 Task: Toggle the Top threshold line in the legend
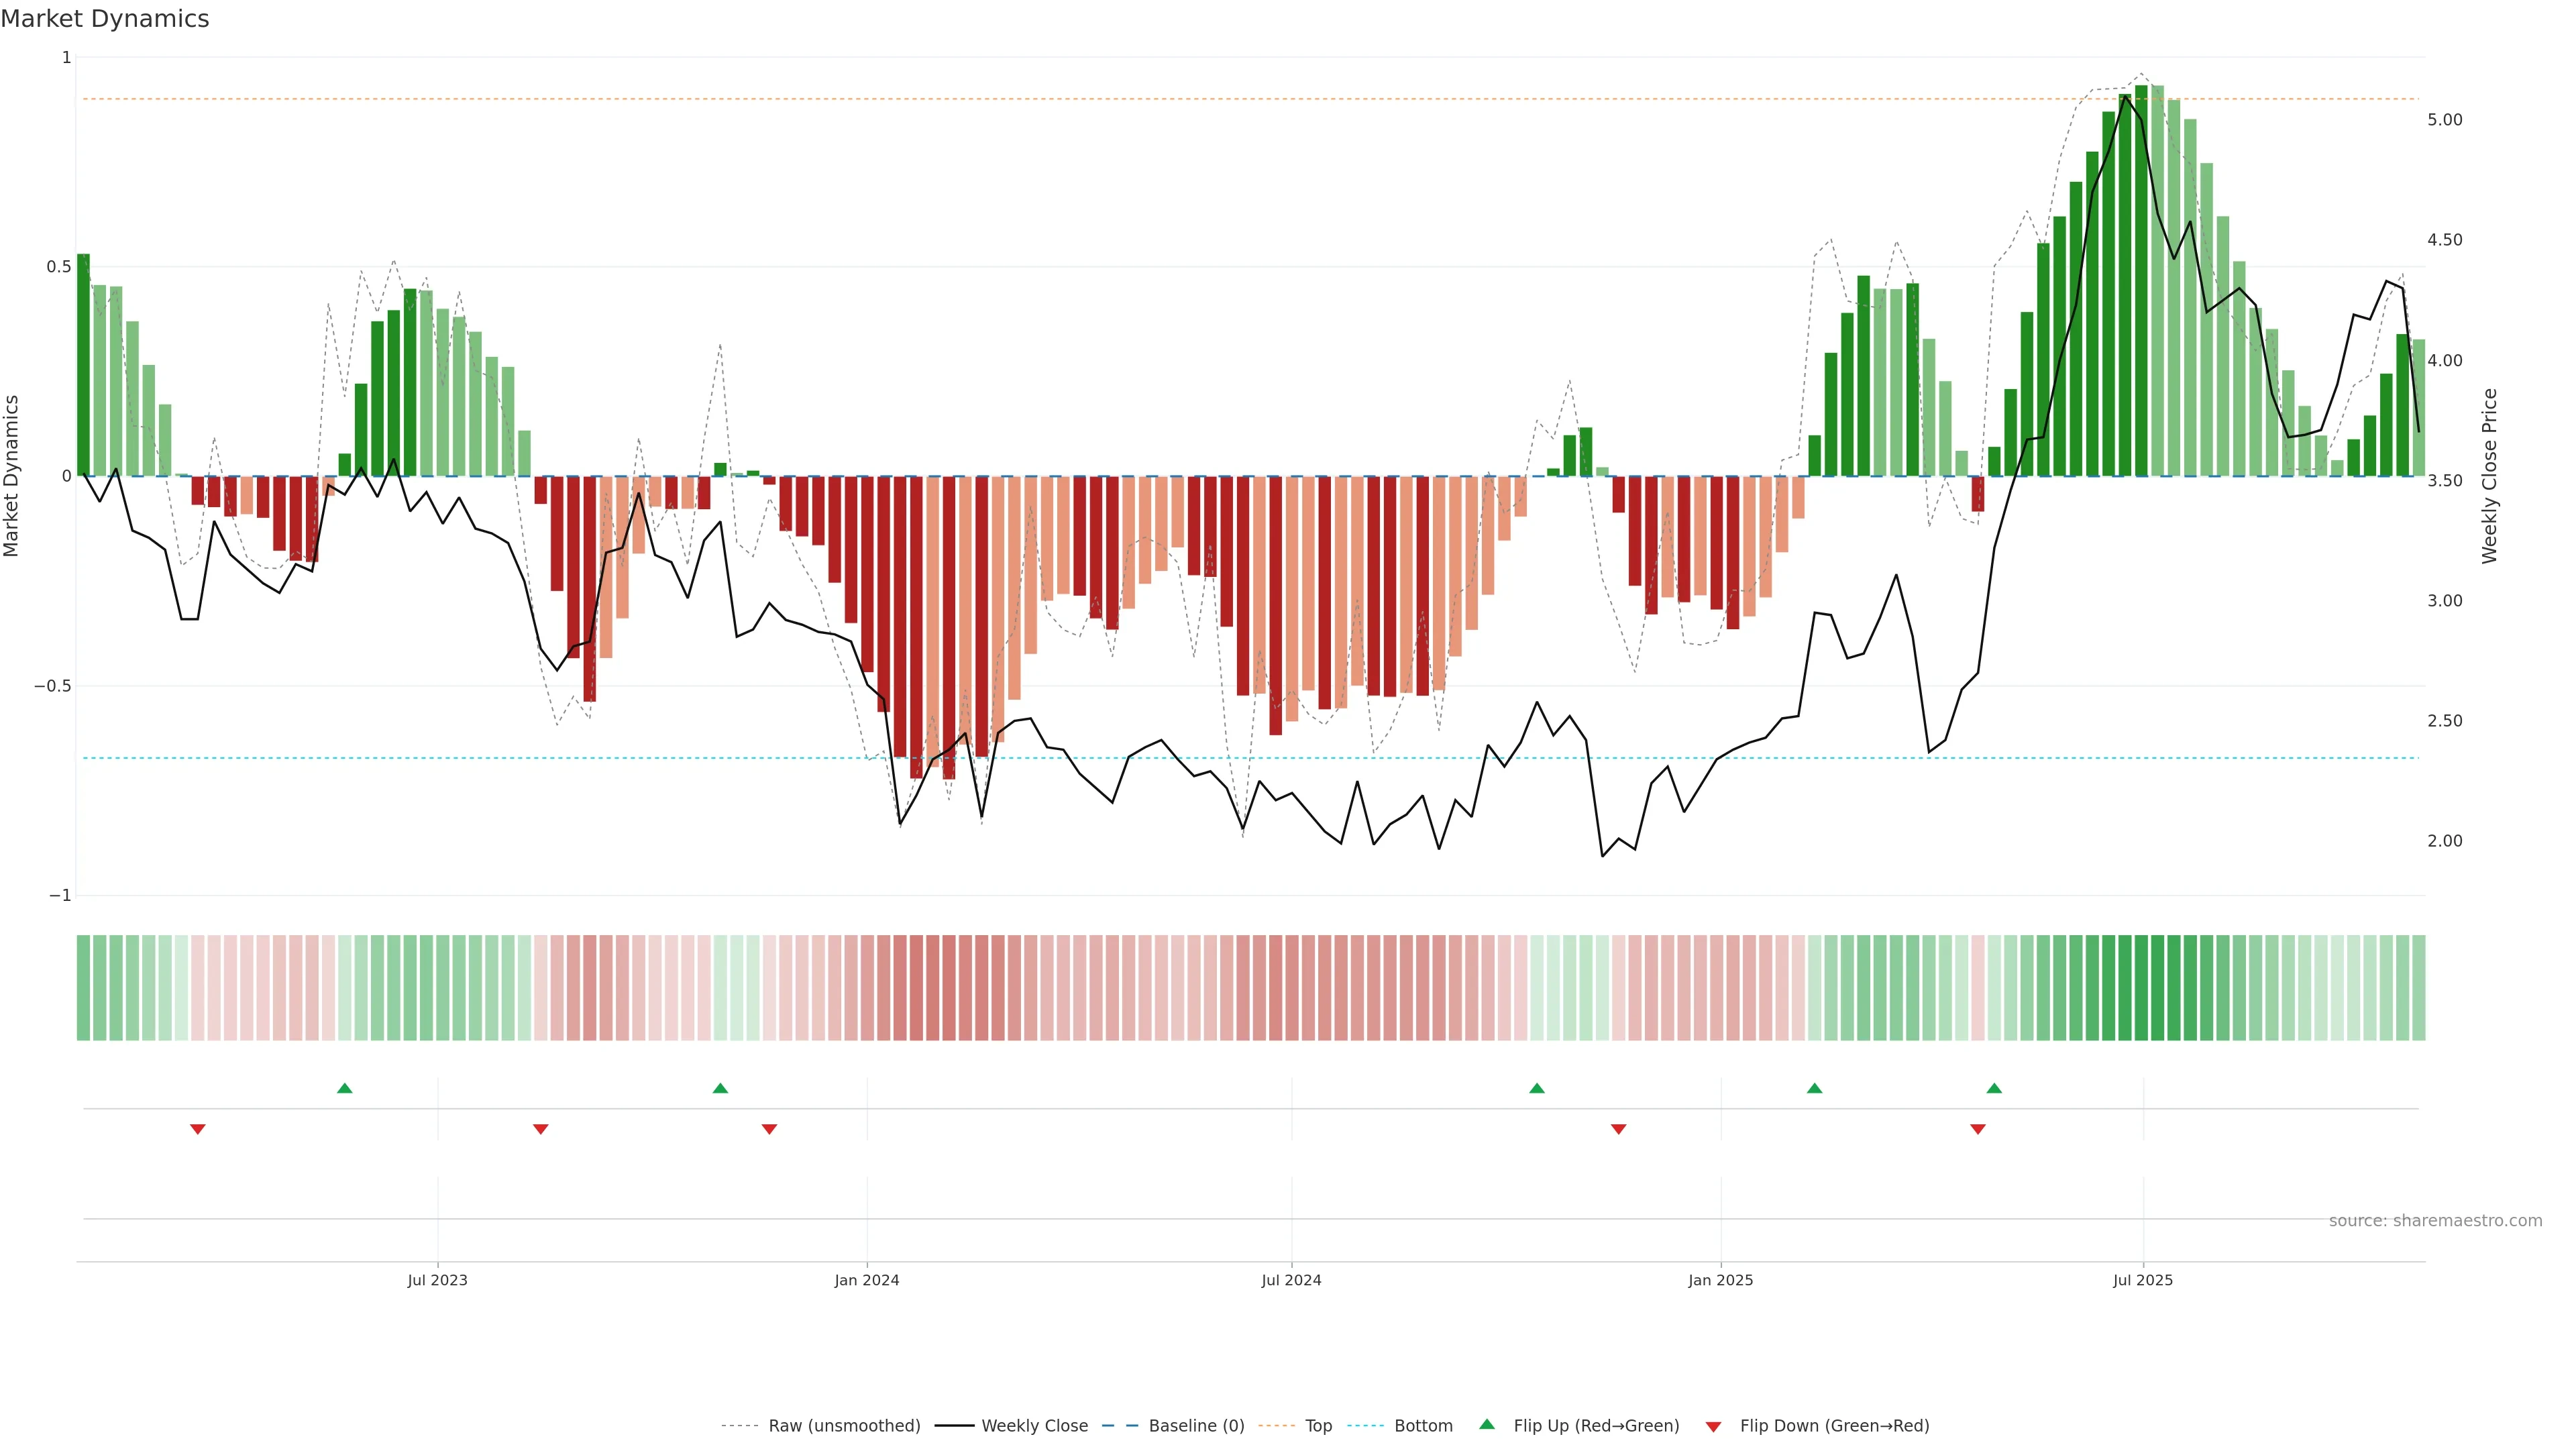1318,1426
